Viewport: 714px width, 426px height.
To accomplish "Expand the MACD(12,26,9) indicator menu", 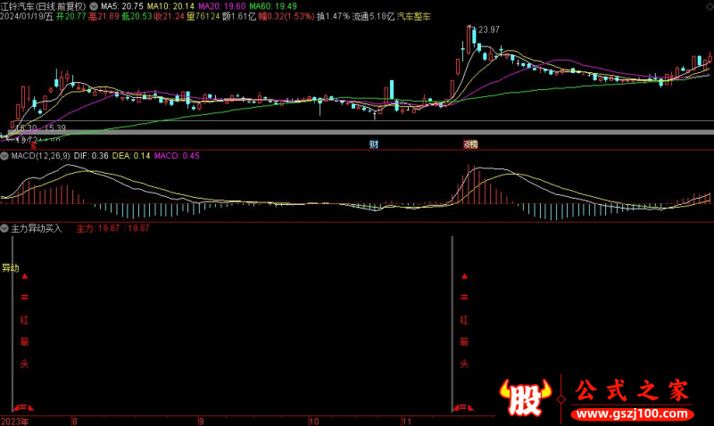I will click(x=4, y=156).
